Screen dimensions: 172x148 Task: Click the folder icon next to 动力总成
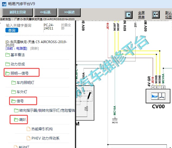[x=7, y=64]
